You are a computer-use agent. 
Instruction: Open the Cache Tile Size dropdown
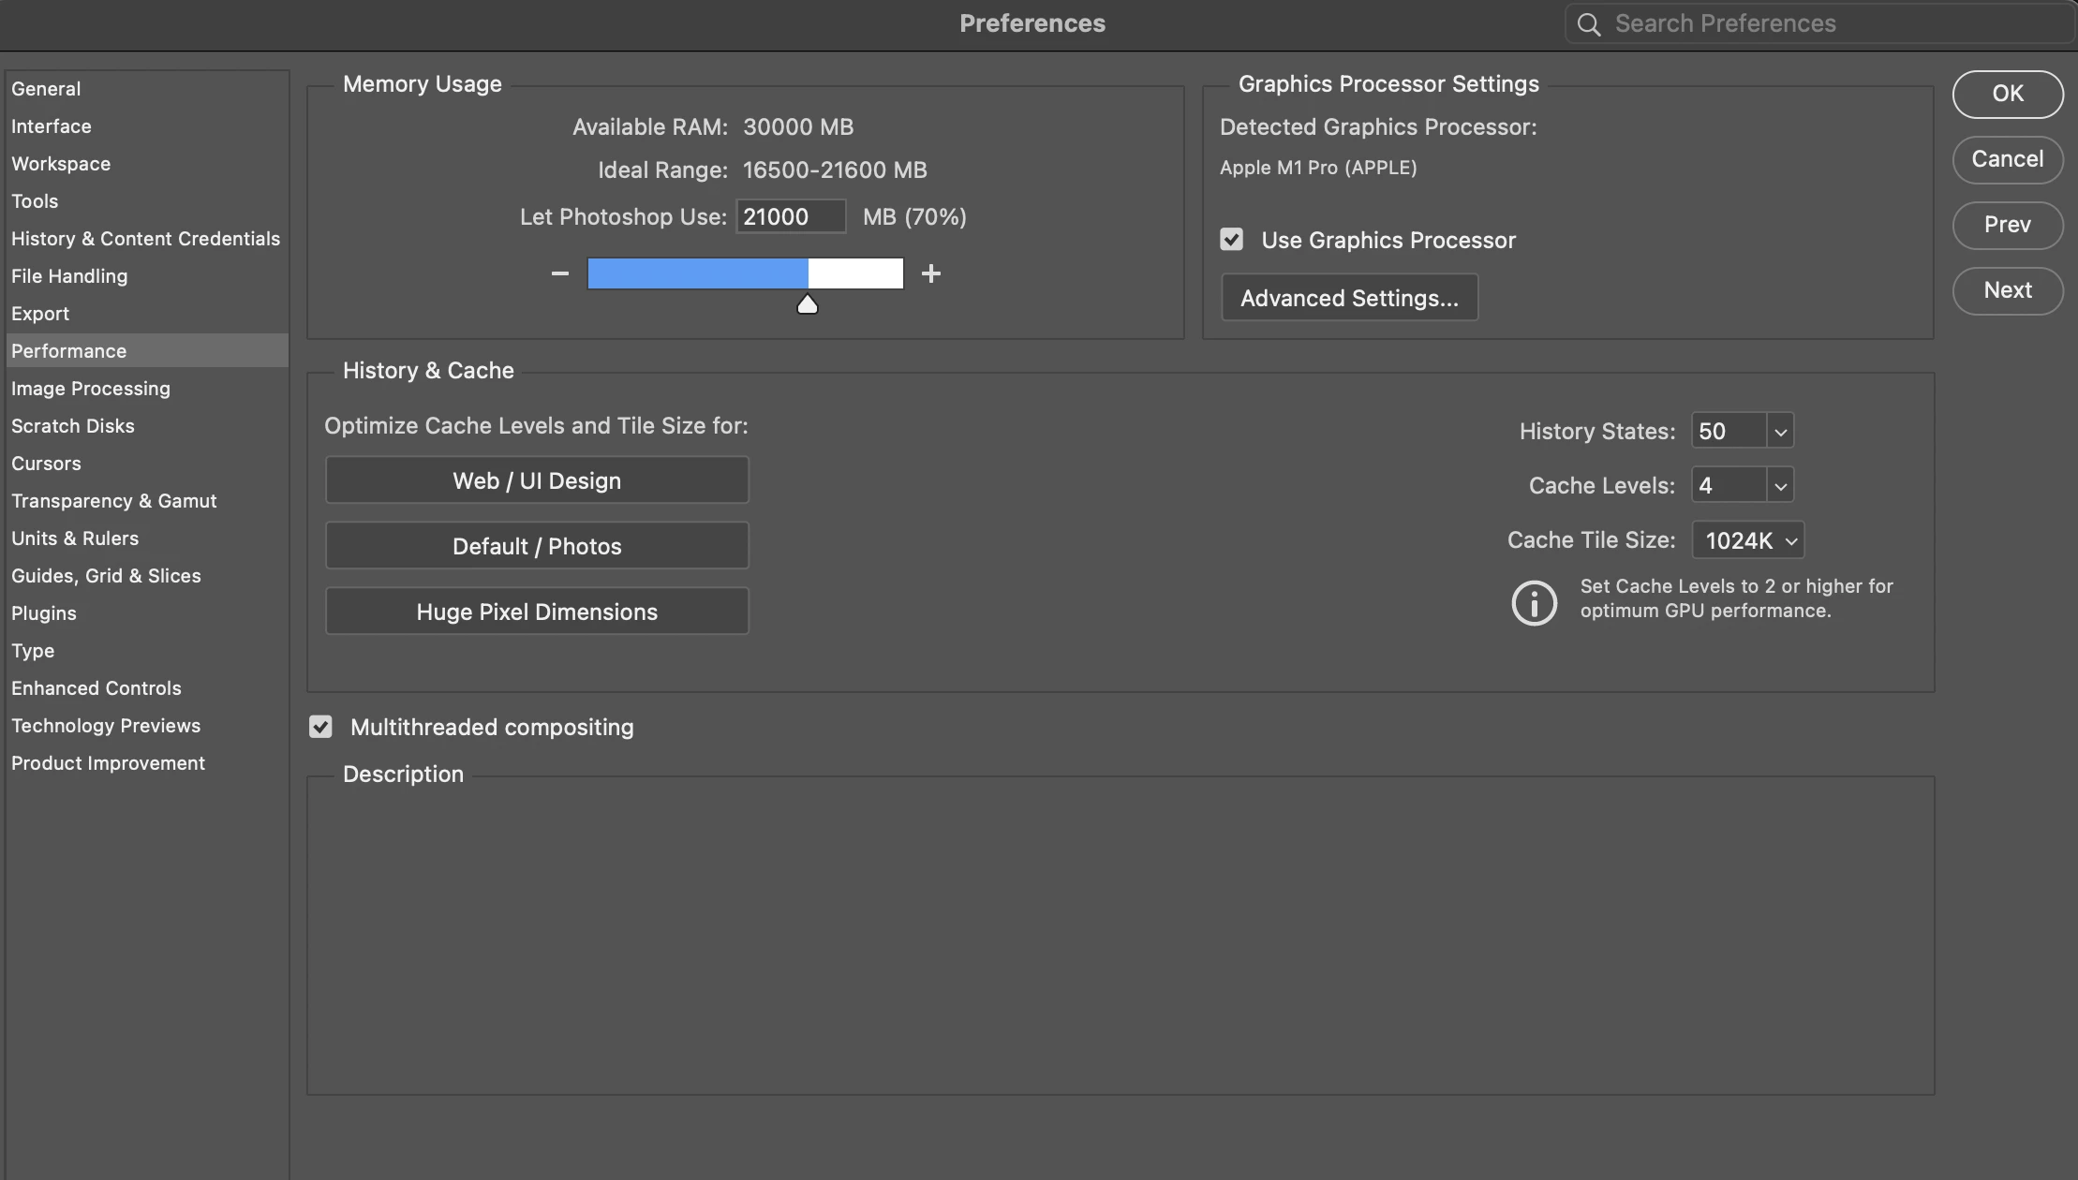pos(1748,540)
